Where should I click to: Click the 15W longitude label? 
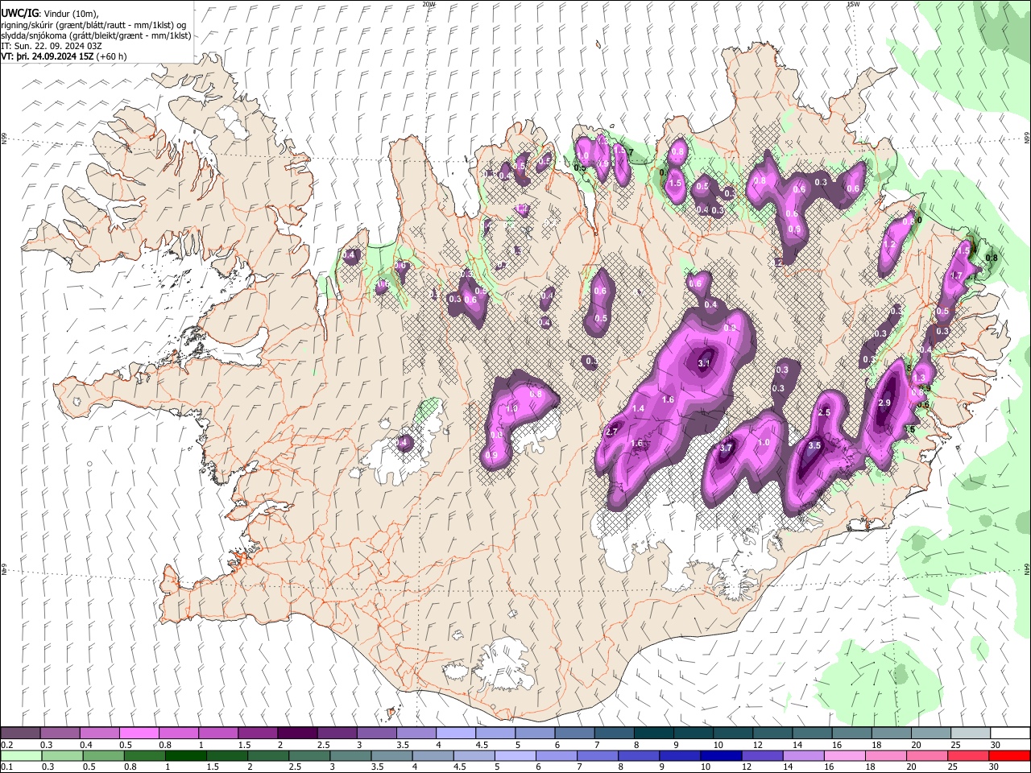click(x=853, y=4)
